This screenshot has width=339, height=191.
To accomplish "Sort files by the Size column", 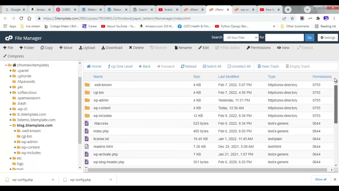I will (x=197, y=77).
